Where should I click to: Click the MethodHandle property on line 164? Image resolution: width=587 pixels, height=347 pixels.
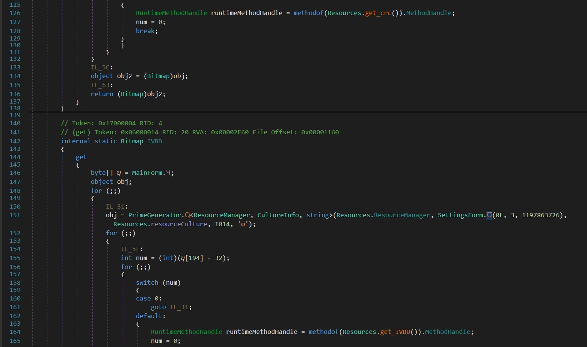(447, 332)
